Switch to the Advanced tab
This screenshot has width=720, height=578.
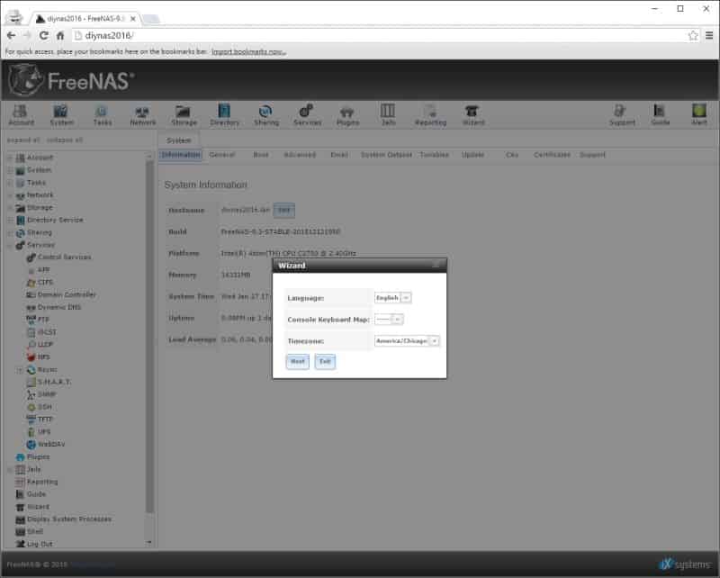(x=300, y=155)
